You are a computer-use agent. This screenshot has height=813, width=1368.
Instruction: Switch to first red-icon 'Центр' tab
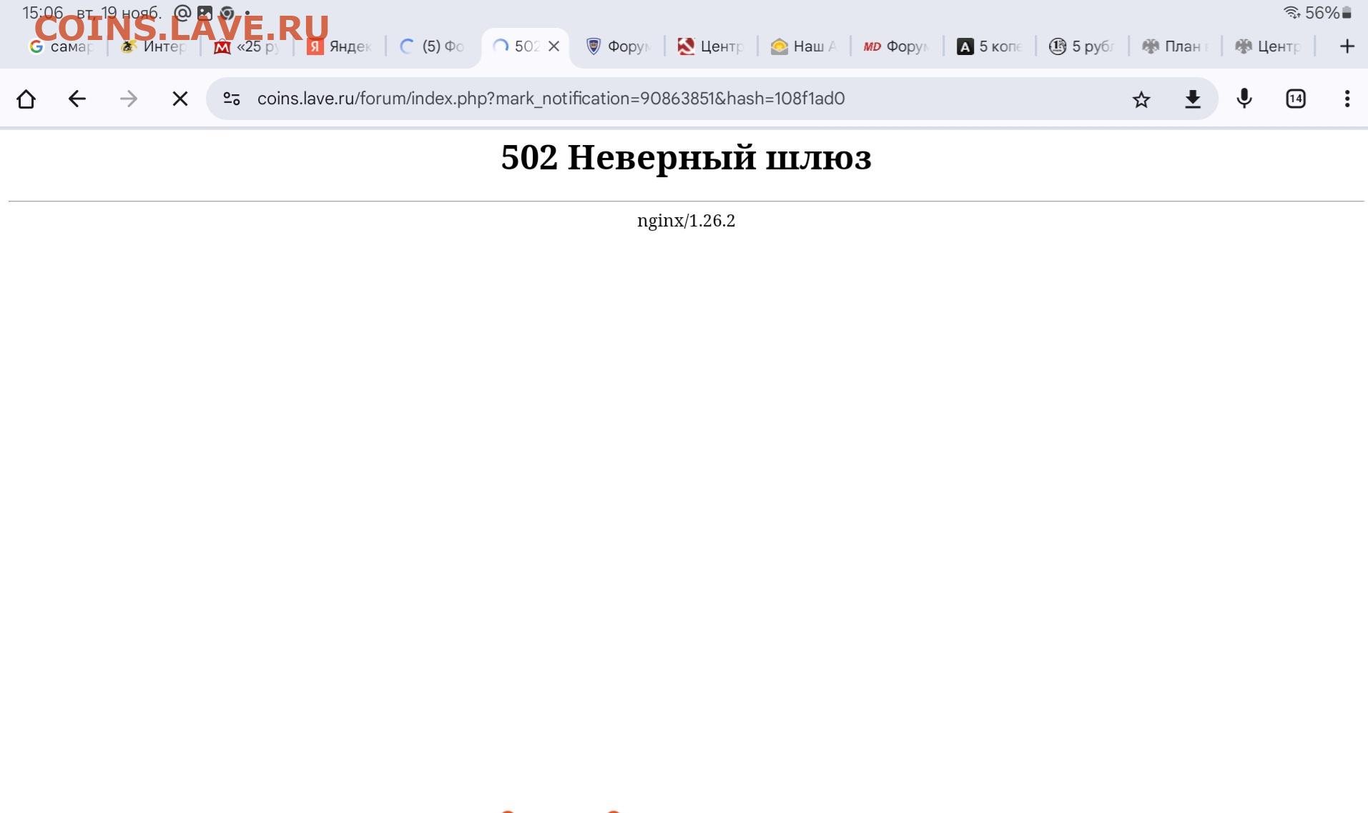tap(712, 46)
